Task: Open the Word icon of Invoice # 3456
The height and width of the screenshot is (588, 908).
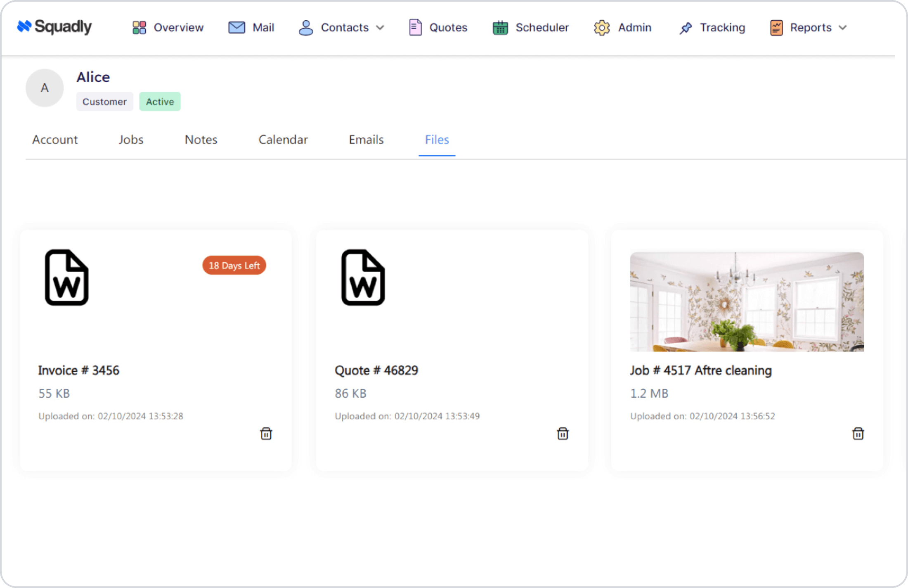Action: pos(67,277)
